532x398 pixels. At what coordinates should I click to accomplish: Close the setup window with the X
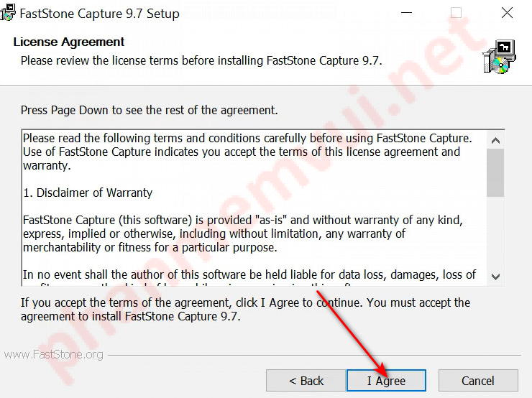coord(507,13)
